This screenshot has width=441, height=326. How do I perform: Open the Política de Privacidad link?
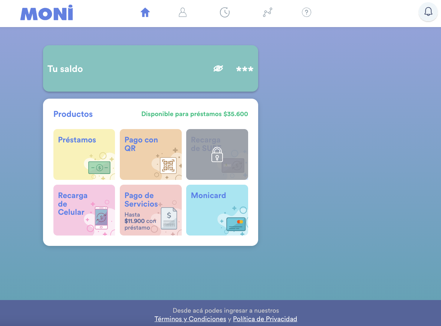coord(265,319)
